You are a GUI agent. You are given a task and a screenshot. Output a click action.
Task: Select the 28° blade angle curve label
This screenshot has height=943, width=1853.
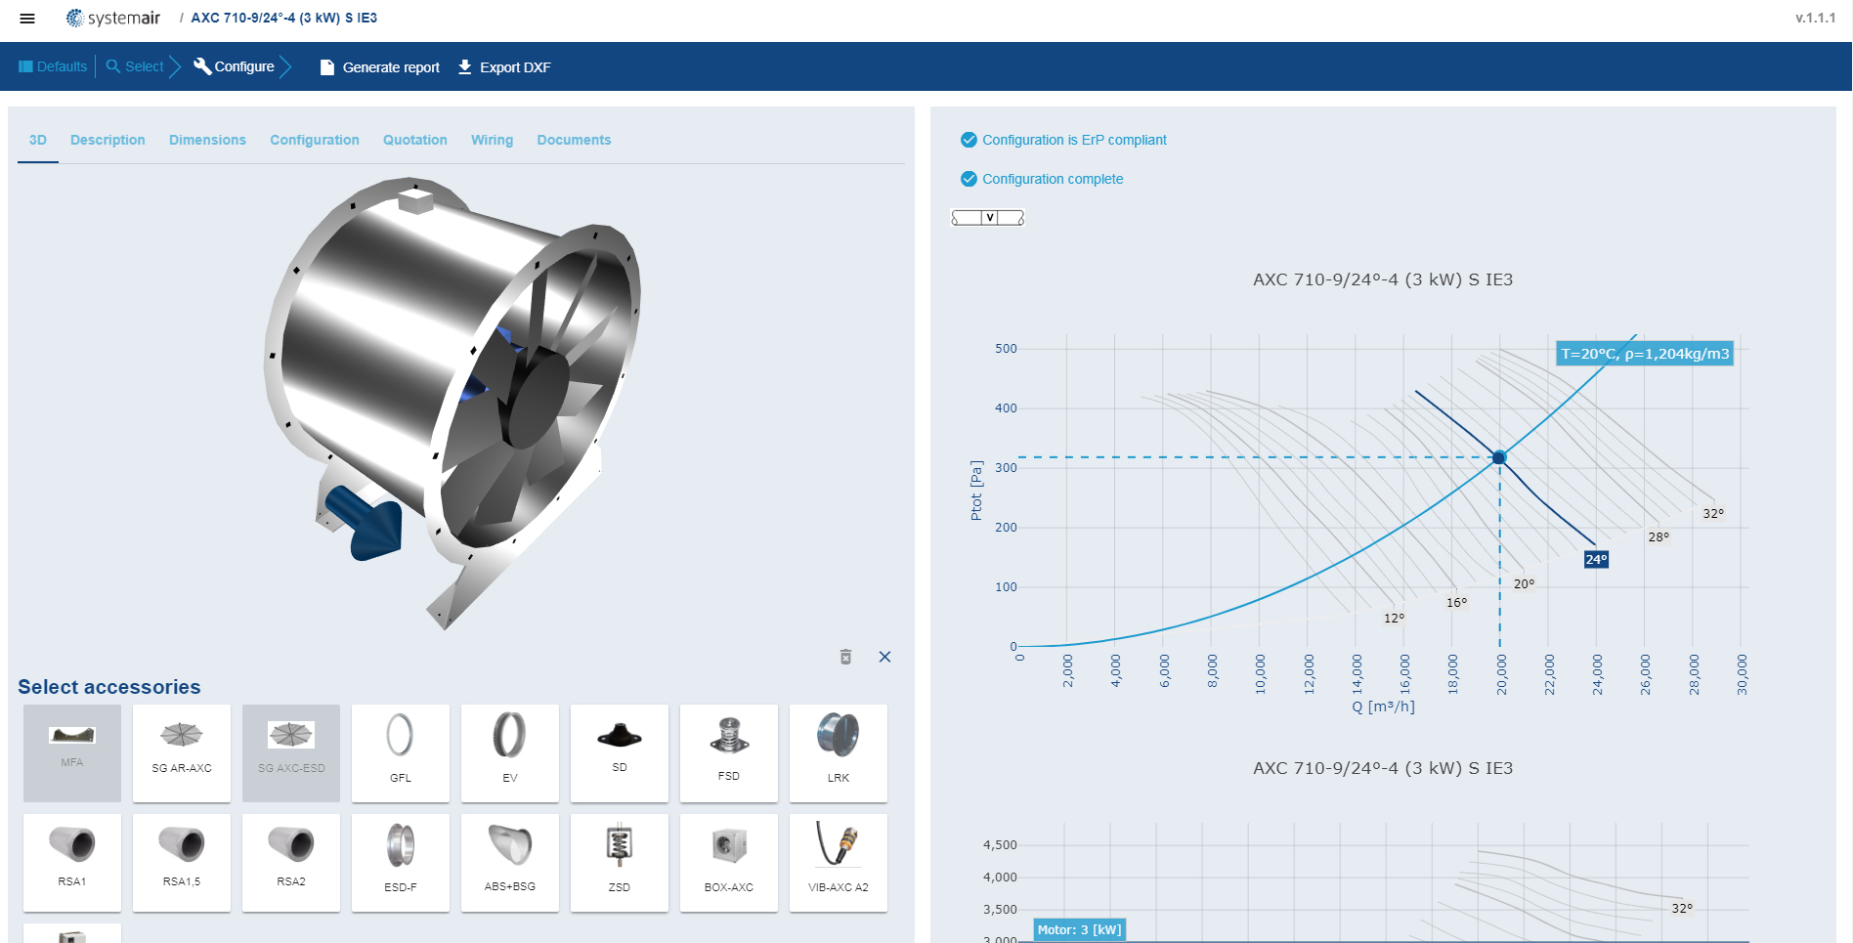[1659, 536]
